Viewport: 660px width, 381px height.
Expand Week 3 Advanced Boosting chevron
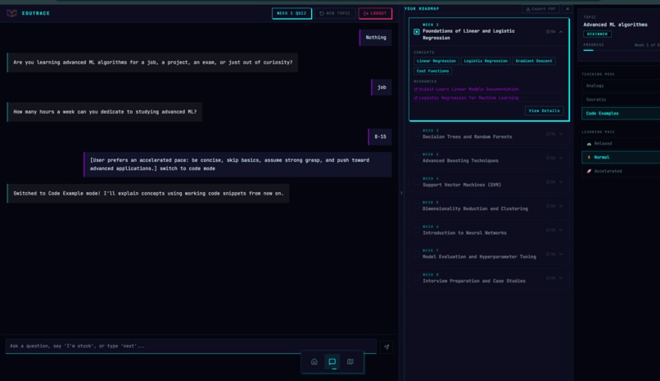pos(561,158)
